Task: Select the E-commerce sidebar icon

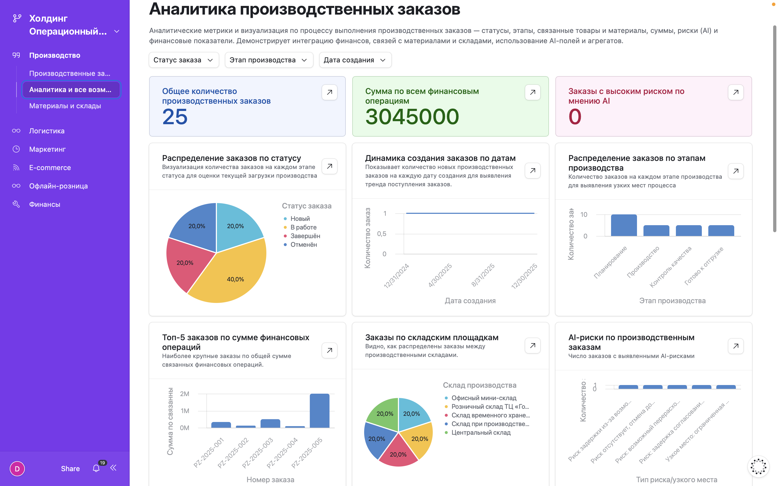Action: point(16,167)
